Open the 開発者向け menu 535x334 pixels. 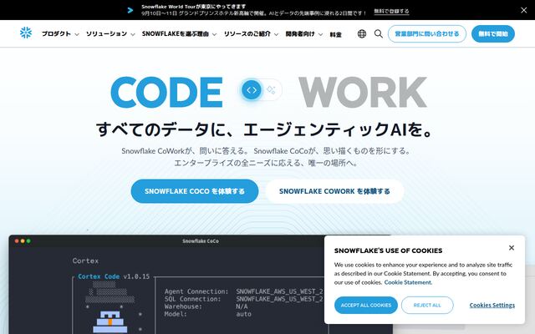[x=300, y=33]
